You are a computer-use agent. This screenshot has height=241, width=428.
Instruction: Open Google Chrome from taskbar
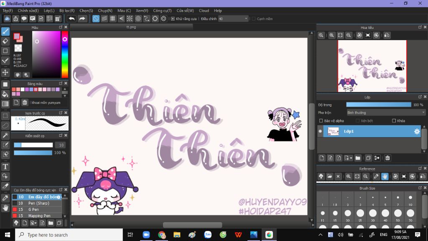[x=162, y=235]
